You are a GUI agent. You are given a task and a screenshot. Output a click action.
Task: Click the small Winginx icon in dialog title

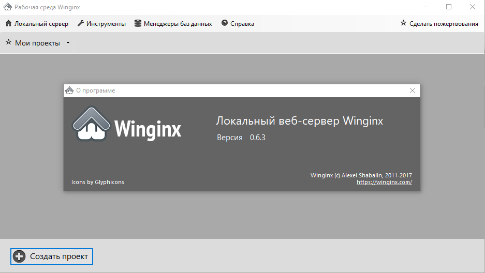coord(69,90)
